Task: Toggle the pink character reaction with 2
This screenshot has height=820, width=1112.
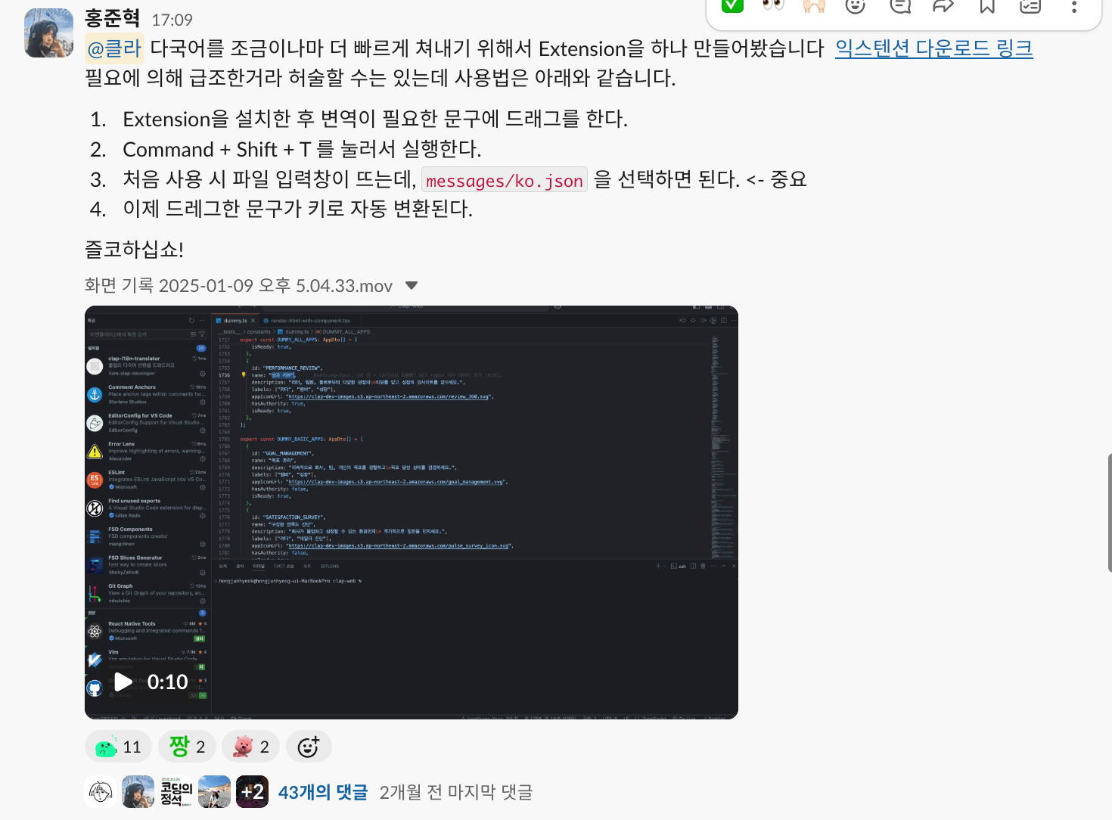Action: coord(251,747)
